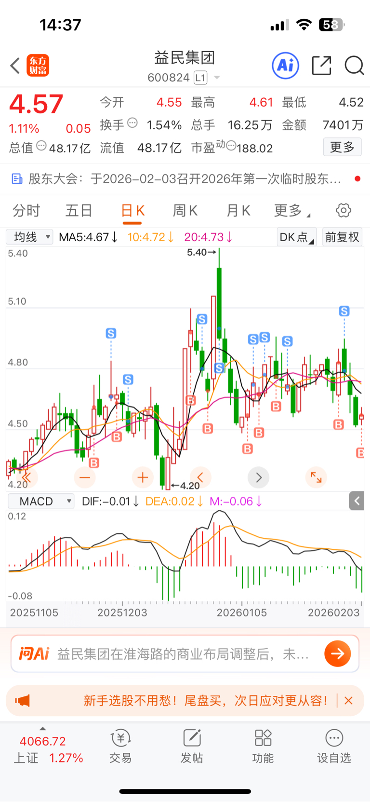Zoom out chart with minus button
Image resolution: width=370 pixels, height=802 pixels.
(85, 477)
